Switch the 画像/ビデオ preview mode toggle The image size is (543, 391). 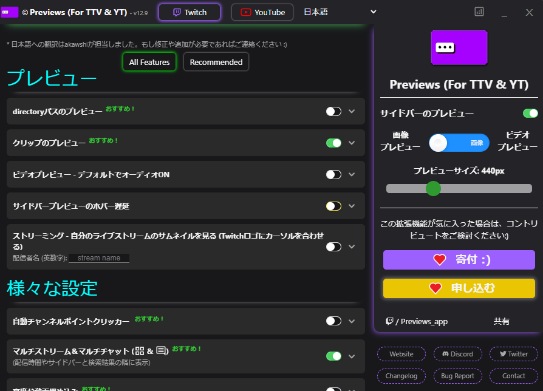point(459,143)
